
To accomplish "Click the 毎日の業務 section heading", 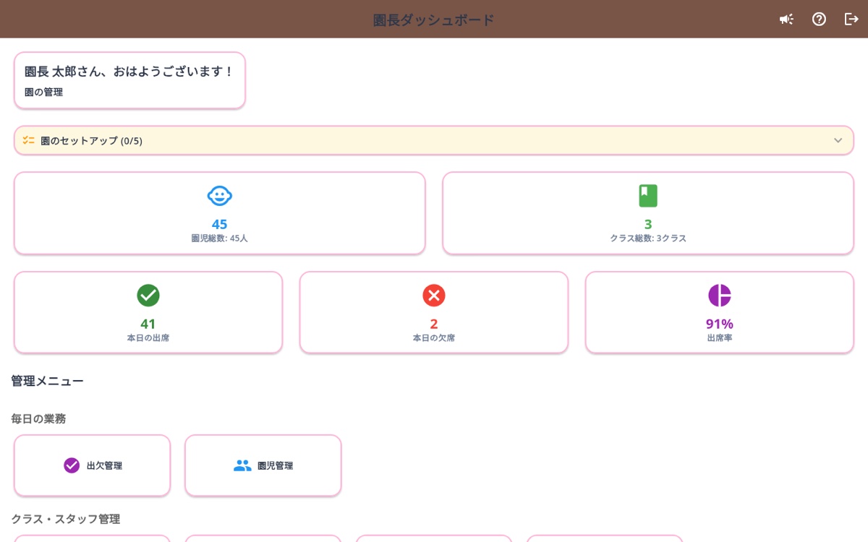I will point(38,418).
